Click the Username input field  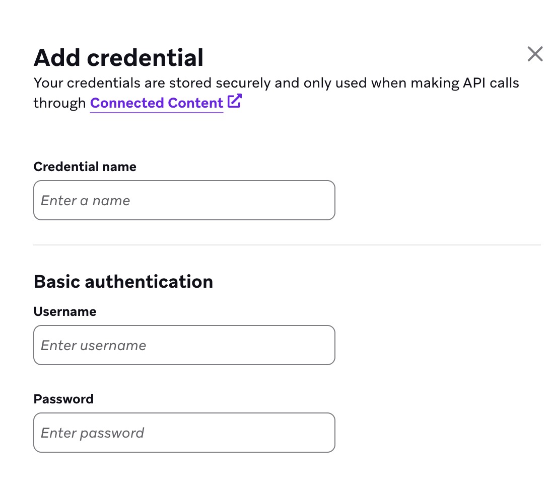tap(184, 345)
